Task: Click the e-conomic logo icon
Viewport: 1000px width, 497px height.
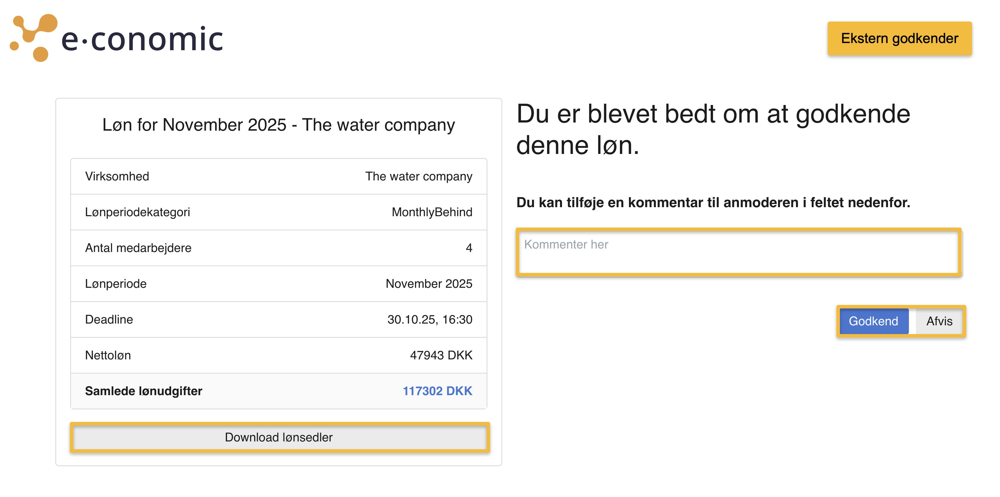Action: tap(33, 38)
